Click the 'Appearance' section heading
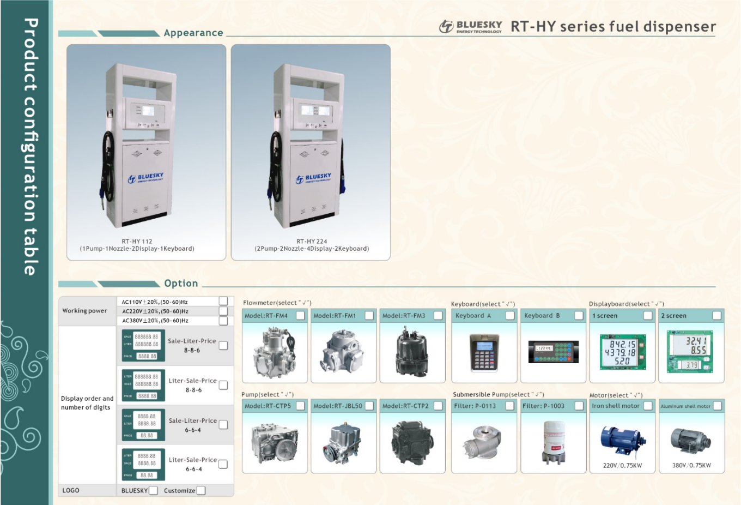The height and width of the screenshot is (505, 741). pyautogui.click(x=193, y=33)
